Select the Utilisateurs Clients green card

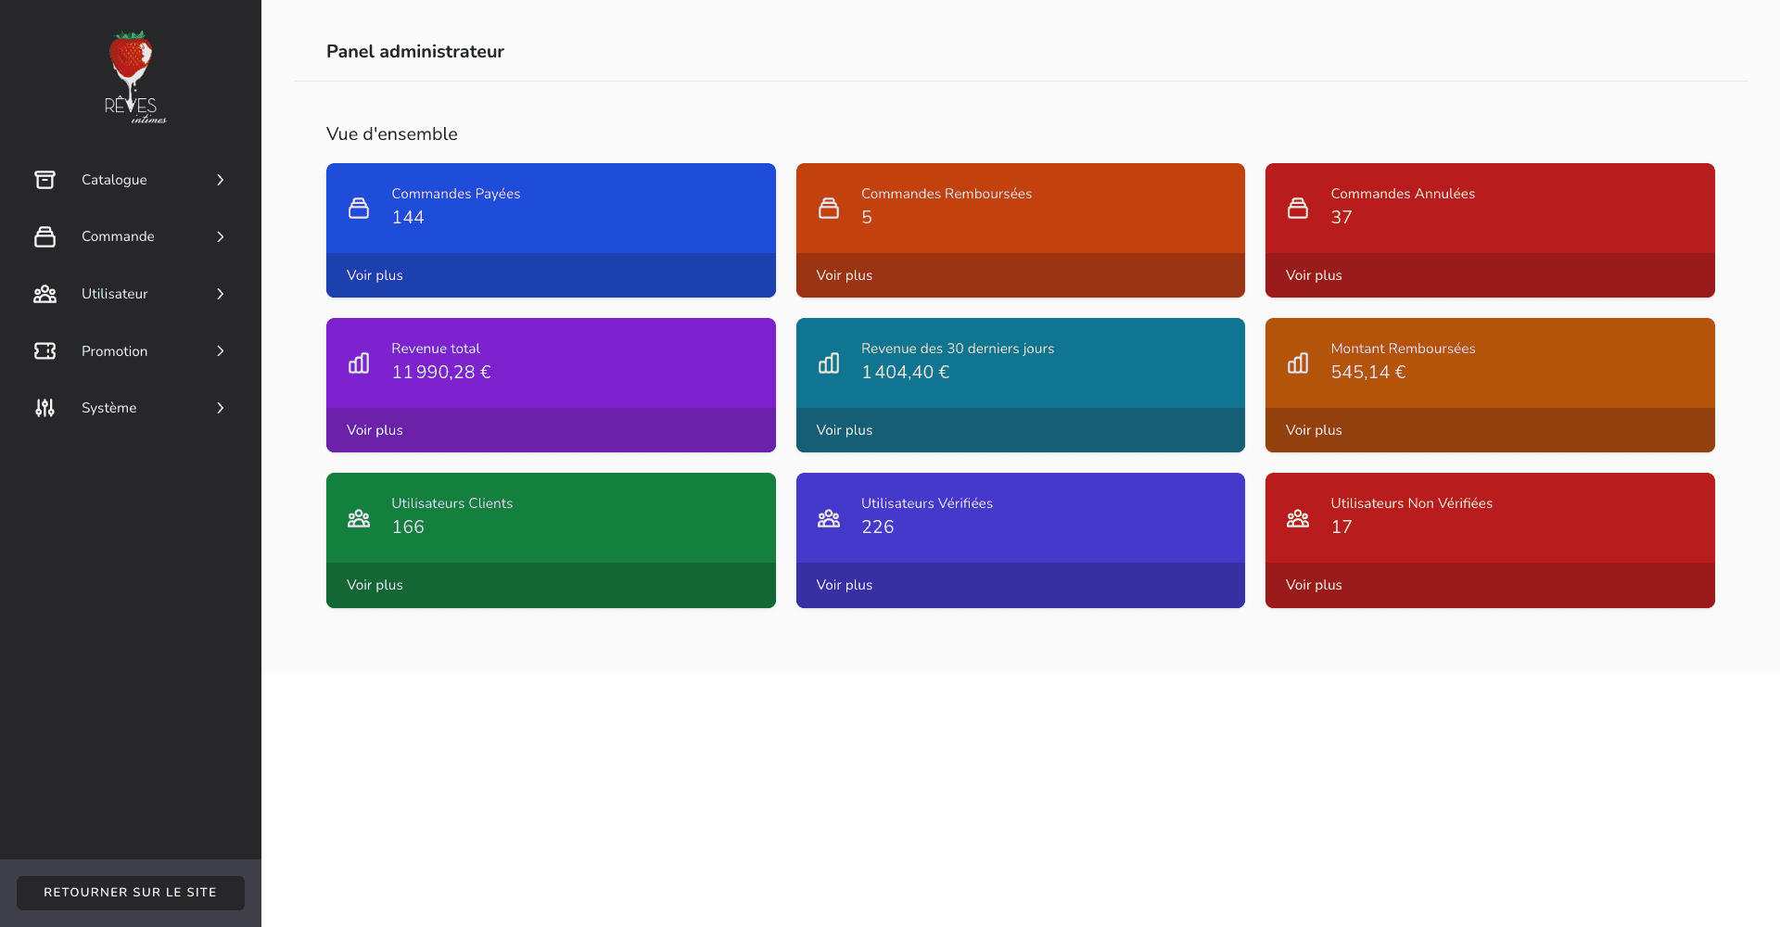(551, 517)
